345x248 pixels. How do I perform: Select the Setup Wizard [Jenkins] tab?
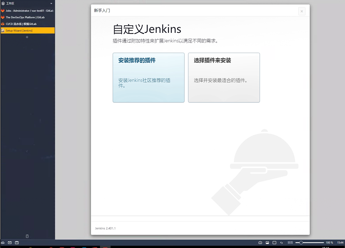coord(28,30)
